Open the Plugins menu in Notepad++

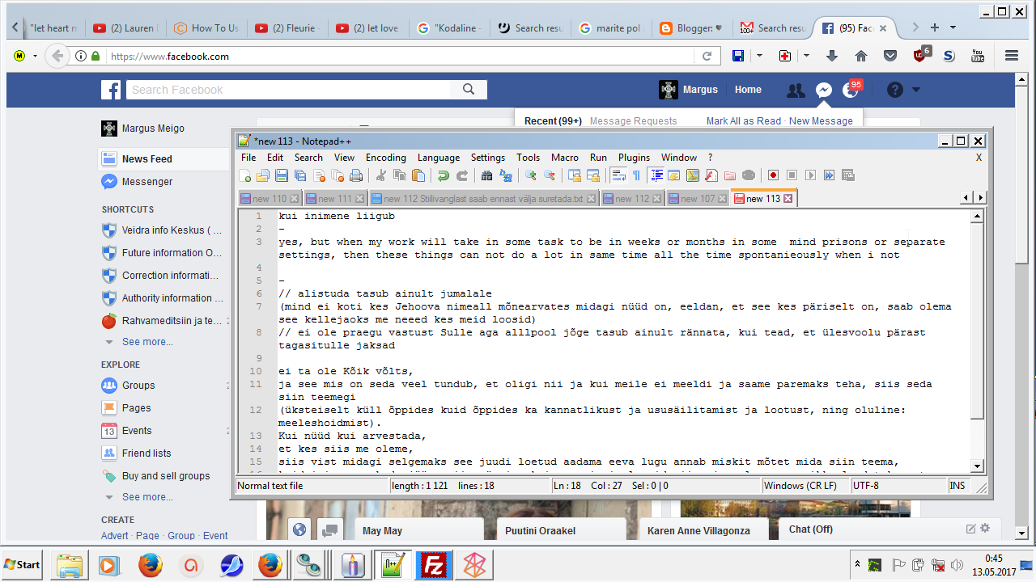[x=635, y=158]
